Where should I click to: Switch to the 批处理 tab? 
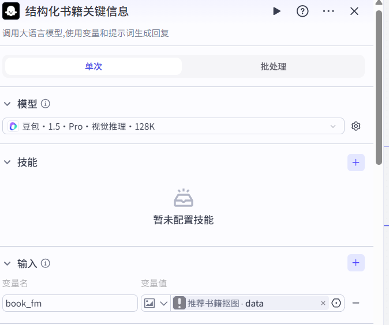point(273,66)
